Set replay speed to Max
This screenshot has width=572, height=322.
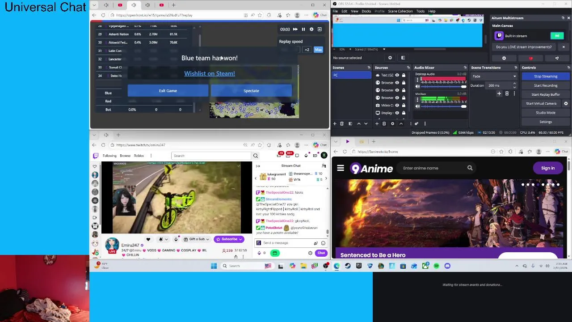(318, 50)
